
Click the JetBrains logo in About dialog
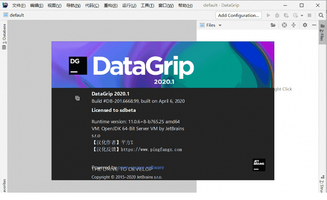click(x=259, y=165)
